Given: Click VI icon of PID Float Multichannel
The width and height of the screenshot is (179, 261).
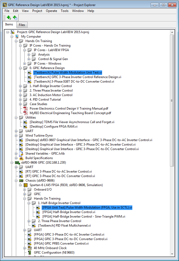Looking at the screenshot, I should click(x=34, y=226).
